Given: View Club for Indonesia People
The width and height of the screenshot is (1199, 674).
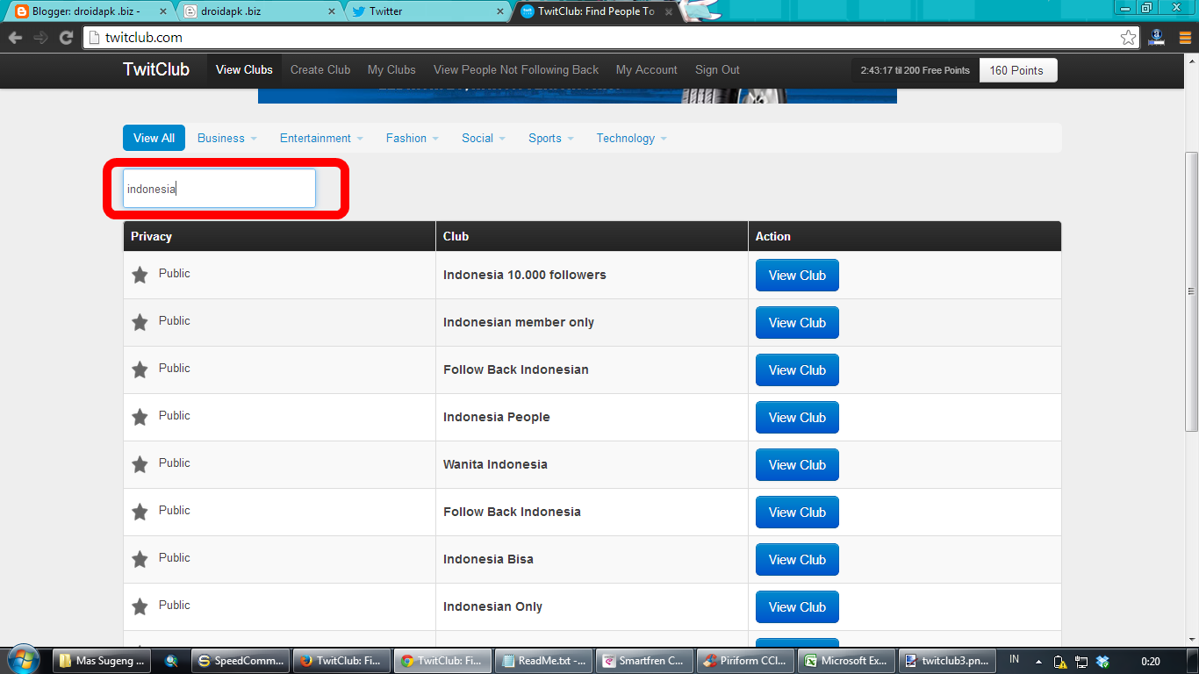Looking at the screenshot, I should click(797, 418).
